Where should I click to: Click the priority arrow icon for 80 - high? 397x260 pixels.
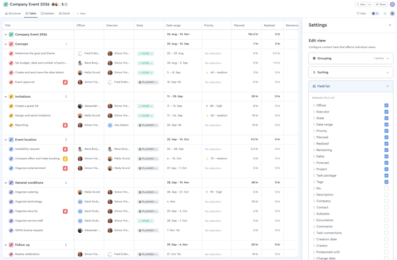(207, 106)
